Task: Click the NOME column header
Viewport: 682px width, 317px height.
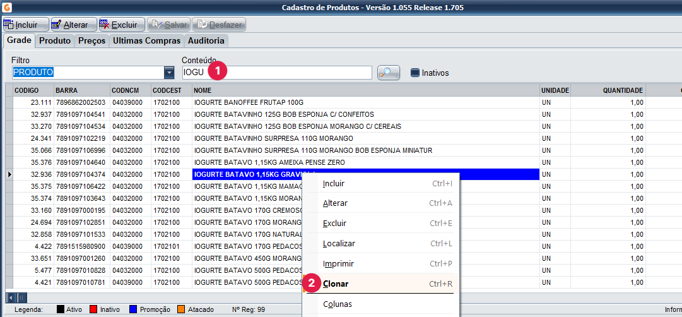Action: coord(366,90)
